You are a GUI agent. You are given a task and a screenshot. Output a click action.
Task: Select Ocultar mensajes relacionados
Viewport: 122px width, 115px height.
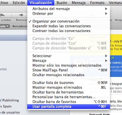tap(69, 75)
